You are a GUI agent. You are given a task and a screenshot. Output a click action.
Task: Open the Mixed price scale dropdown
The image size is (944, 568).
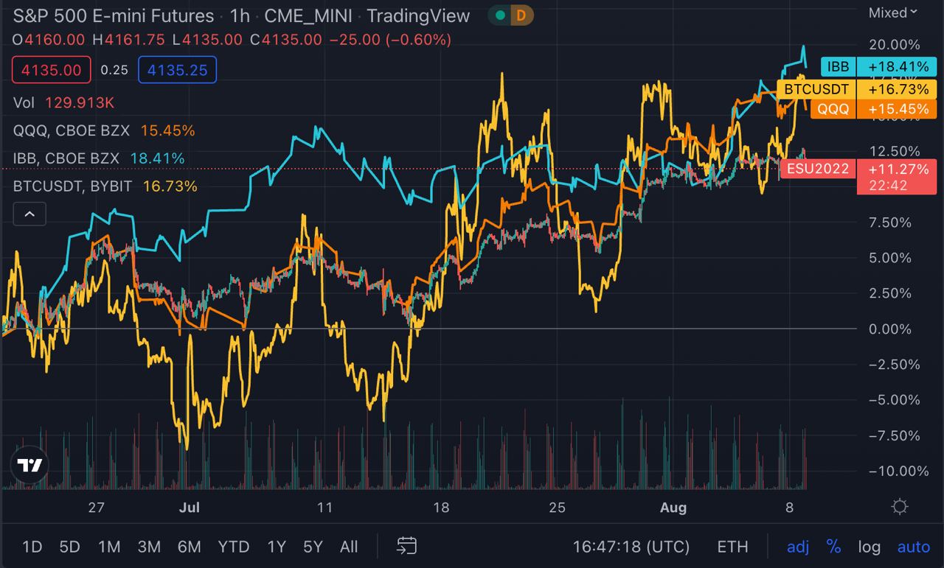[x=892, y=13]
